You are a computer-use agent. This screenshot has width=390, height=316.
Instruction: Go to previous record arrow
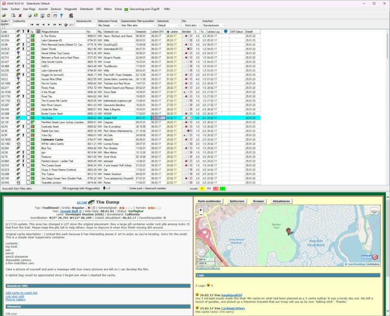click(43, 25)
